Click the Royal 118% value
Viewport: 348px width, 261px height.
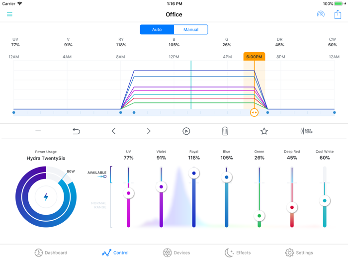point(194,158)
